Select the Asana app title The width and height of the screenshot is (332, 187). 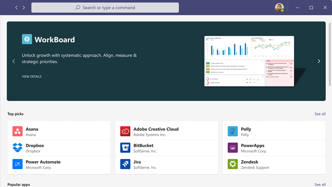tap(32, 129)
